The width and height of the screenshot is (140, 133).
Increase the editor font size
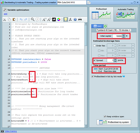(49, 19)
